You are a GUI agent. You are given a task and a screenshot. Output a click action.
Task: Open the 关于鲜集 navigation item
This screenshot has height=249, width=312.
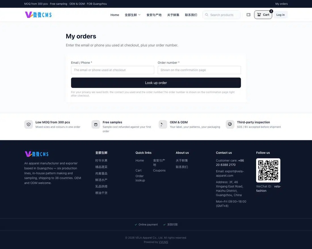pos(173,15)
